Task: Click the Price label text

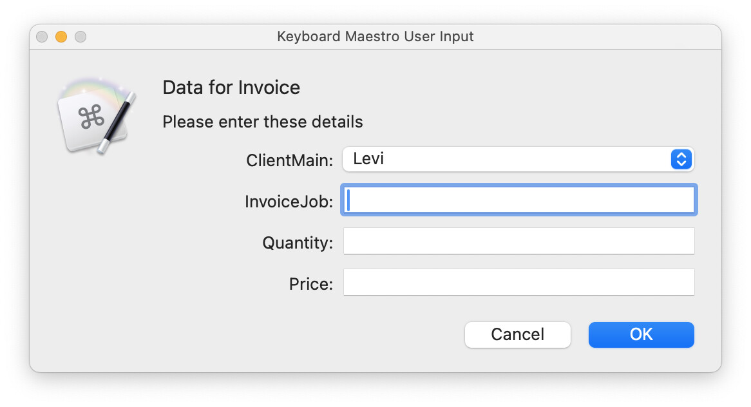Action: pyautogui.click(x=310, y=284)
